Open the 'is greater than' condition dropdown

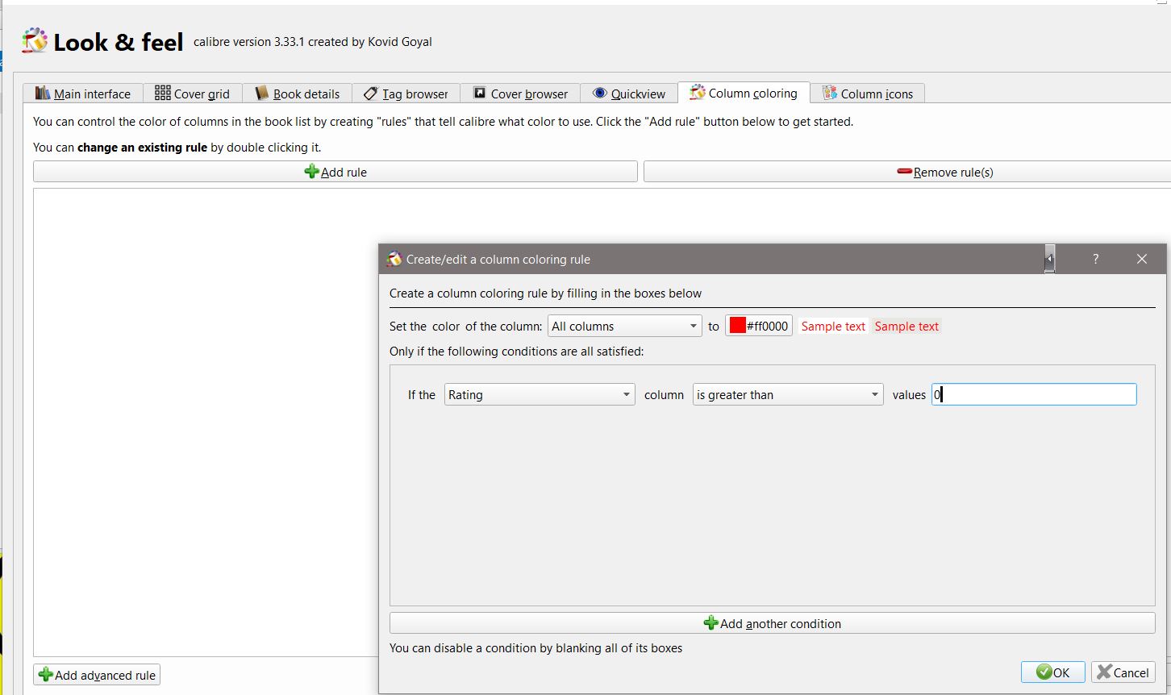(787, 395)
